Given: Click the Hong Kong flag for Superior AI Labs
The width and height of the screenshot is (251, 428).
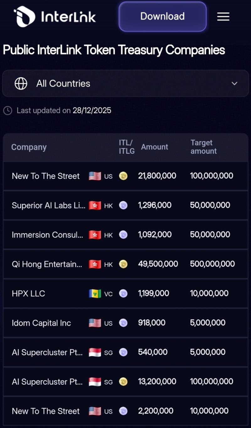Looking at the screenshot, I should coord(95,206).
